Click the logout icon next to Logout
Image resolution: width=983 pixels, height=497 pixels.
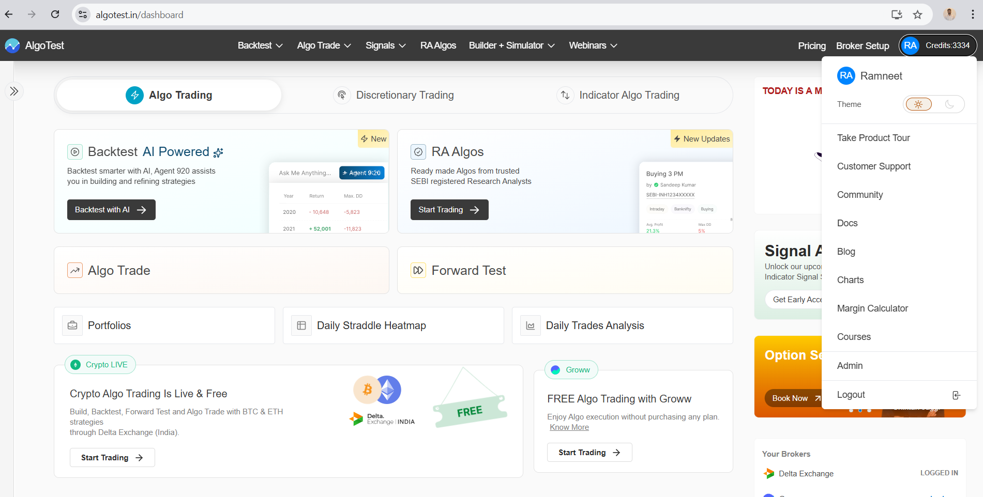click(956, 395)
